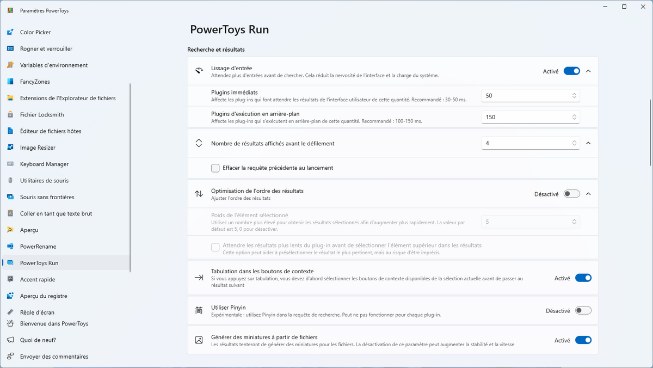Select the Rogner et verrouiller icon
Viewport: 653px width, 368px height.
coord(10,48)
